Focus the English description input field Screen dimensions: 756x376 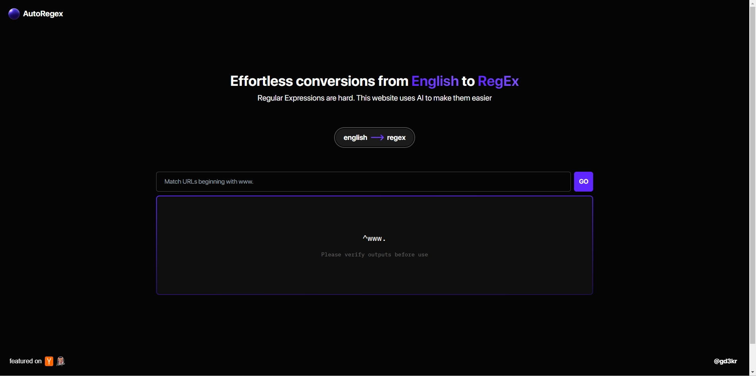tap(363, 182)
